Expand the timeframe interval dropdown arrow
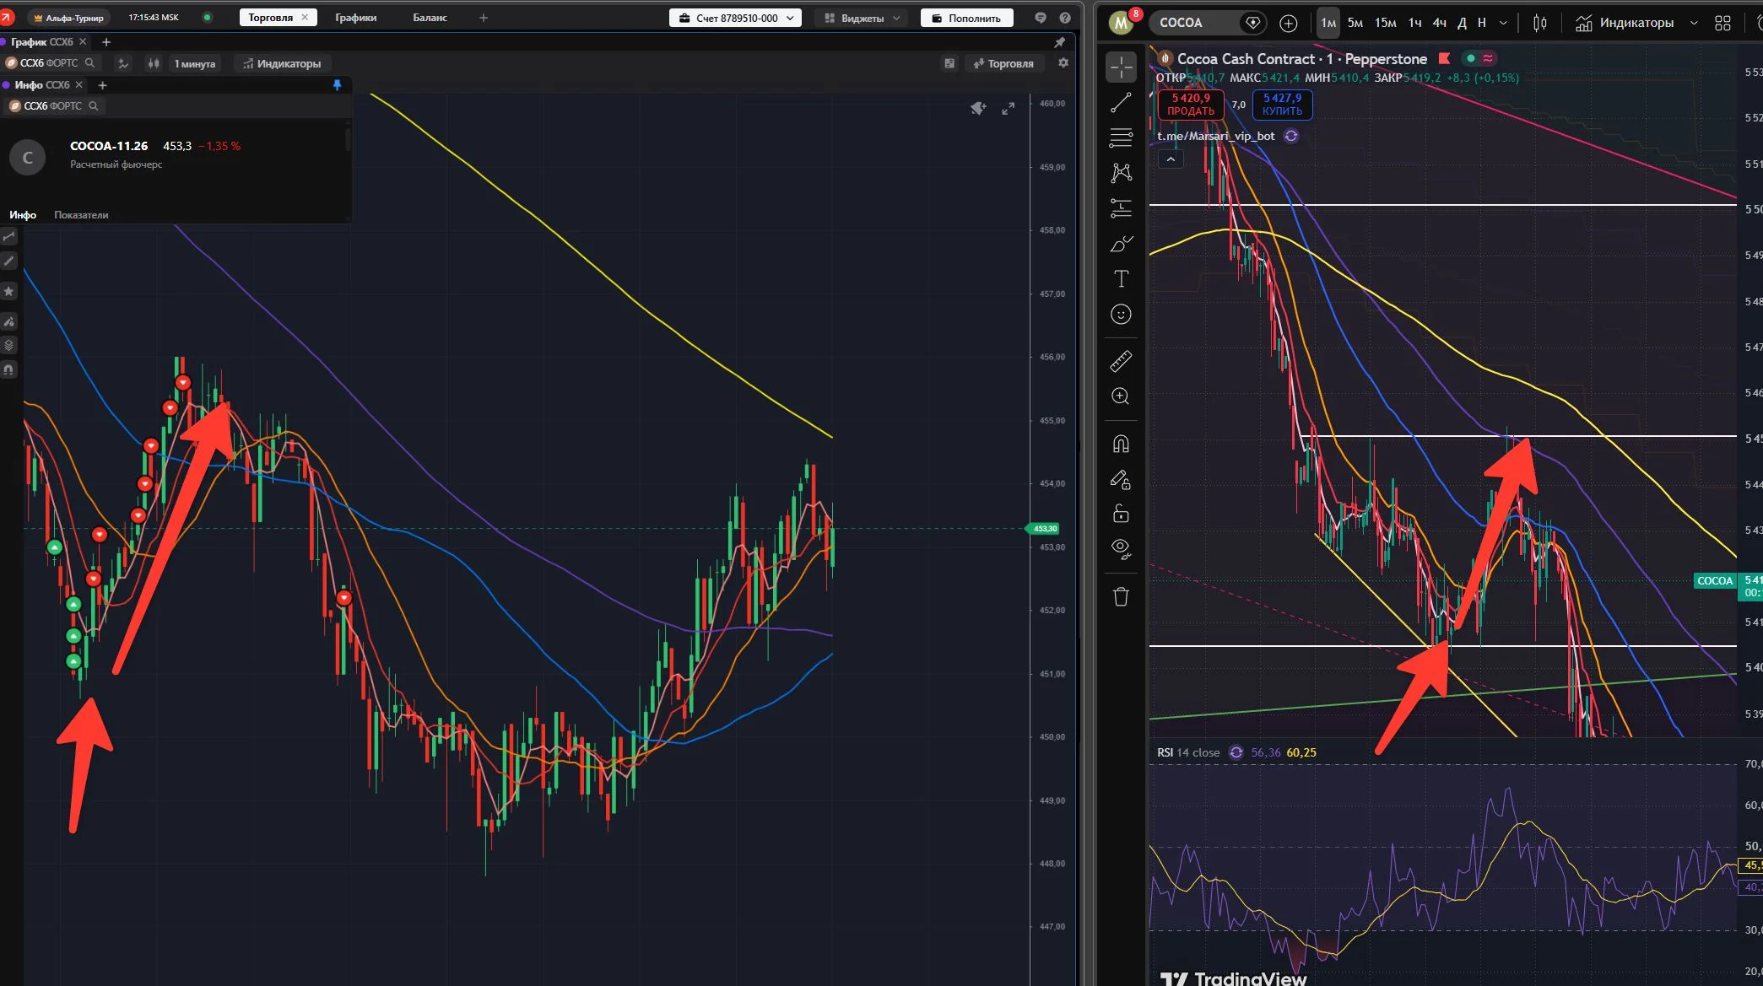Viewport: 1763px width, 986px height. (1503, 24)
